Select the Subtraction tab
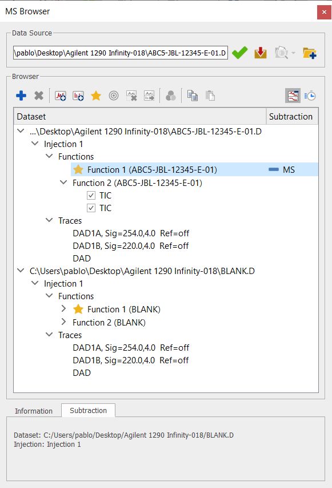Image resolution: width=332 pixels, height=488 pixels. pyautogui.click(x=88, y=411)
